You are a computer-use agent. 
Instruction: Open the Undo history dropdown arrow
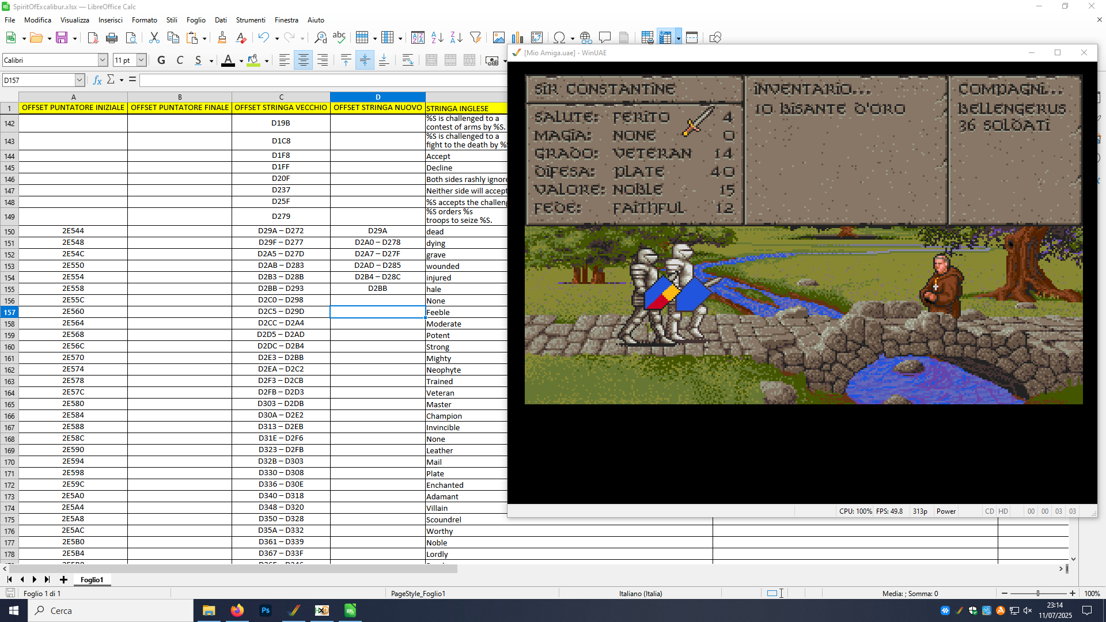click(x=277, y=39)
